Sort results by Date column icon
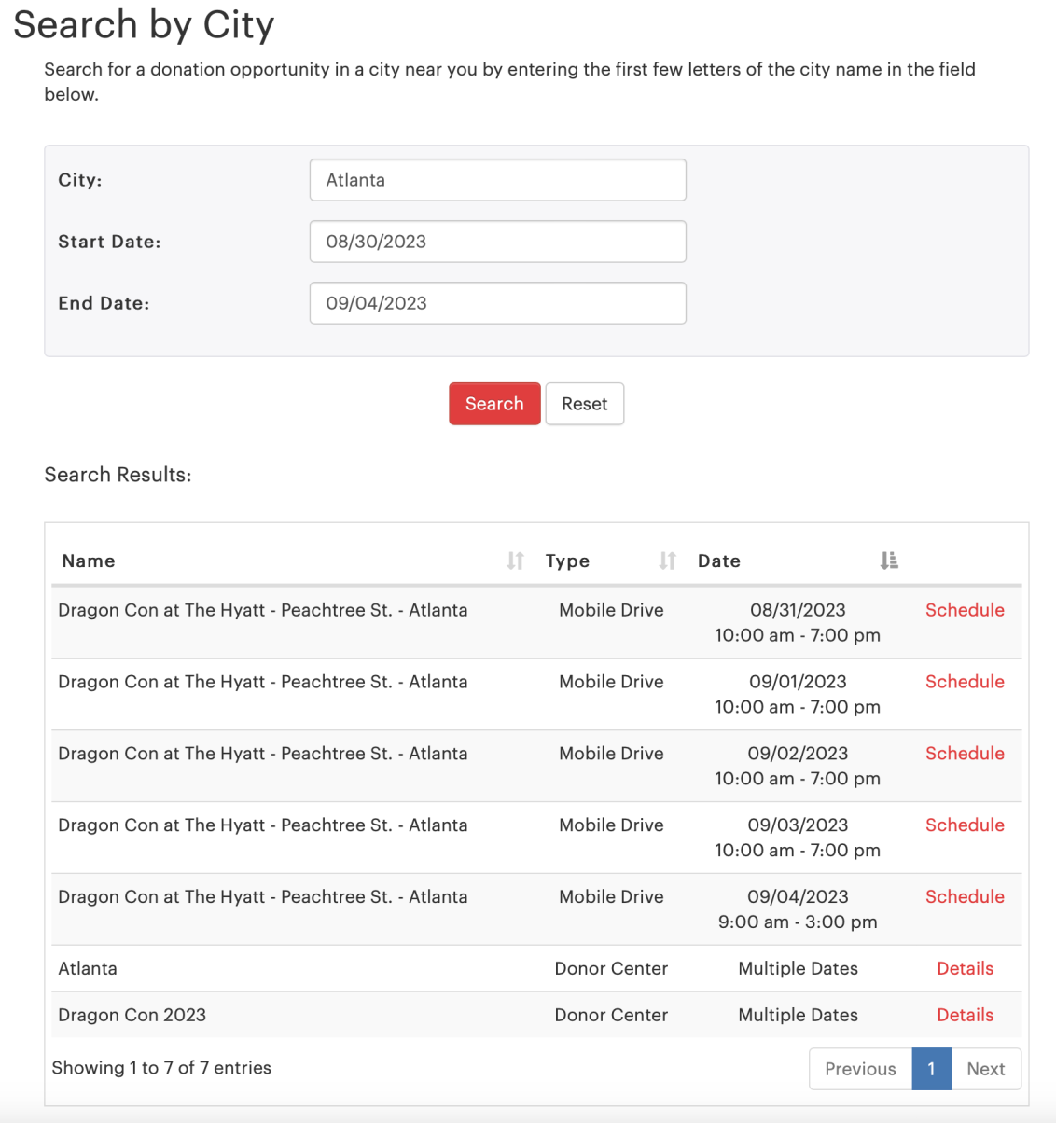Screen dimensions: 1056x1123 pyautogui.click(x=889, y=561)
